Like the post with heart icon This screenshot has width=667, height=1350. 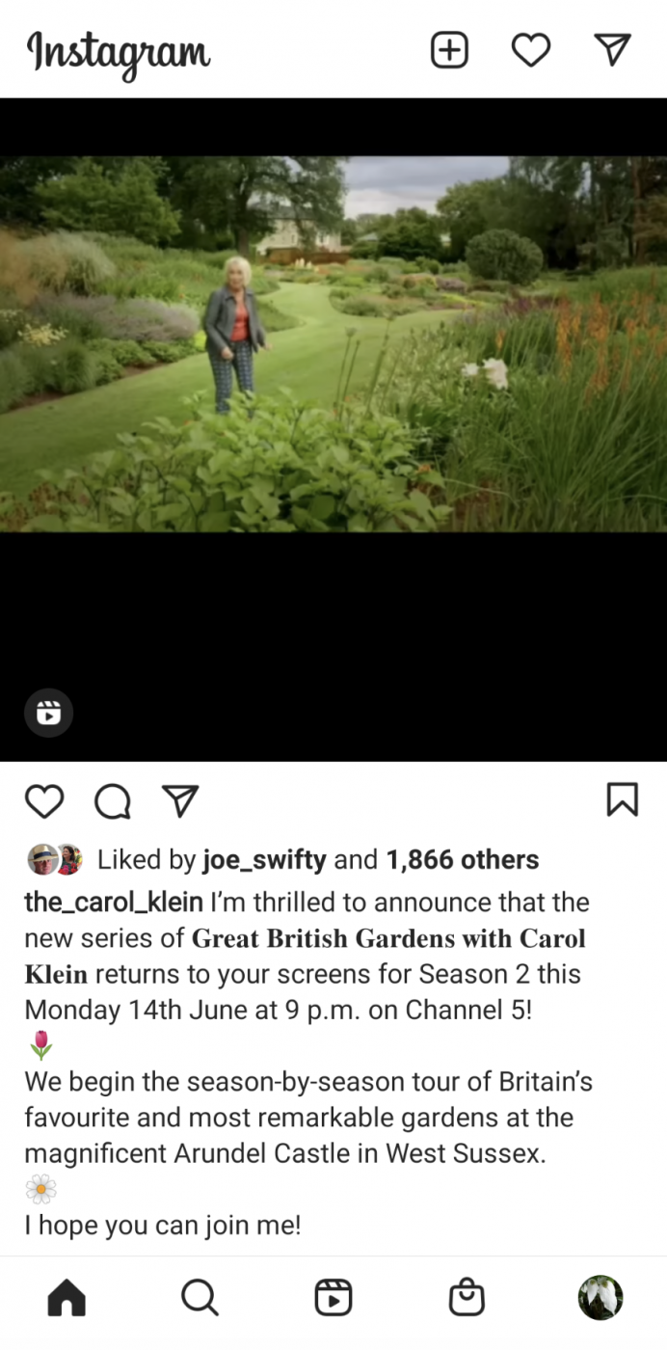[44, 800]
